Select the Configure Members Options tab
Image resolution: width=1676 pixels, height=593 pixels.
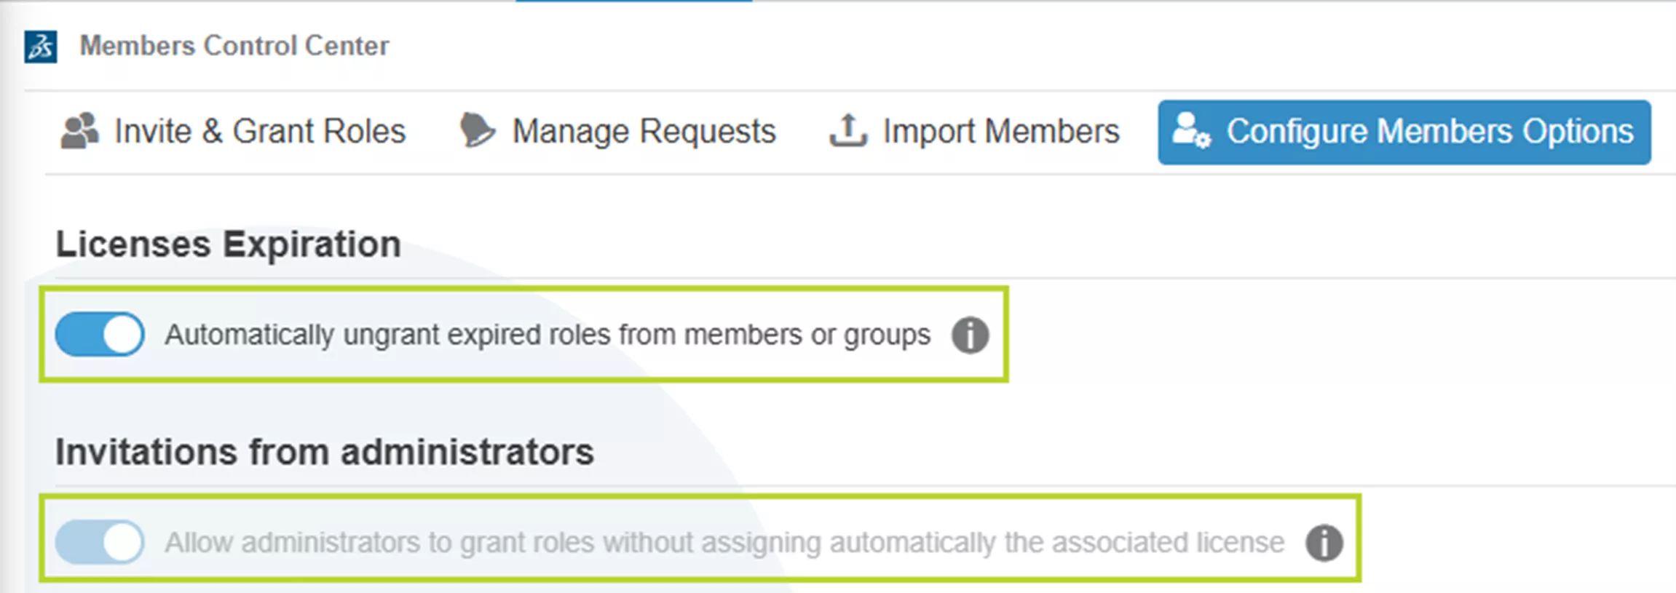[x=1429, y=132]
